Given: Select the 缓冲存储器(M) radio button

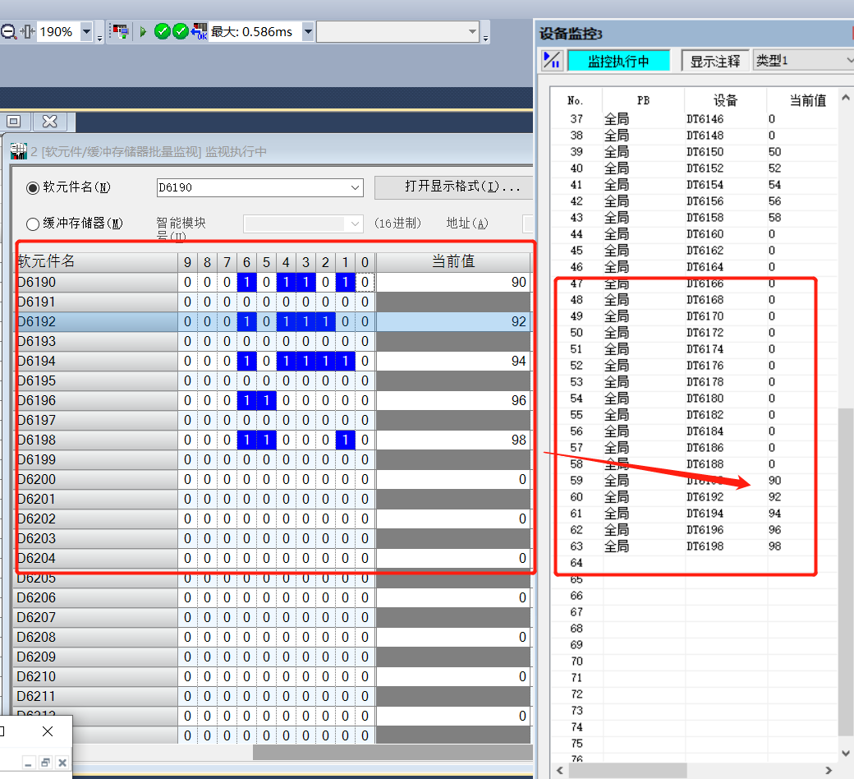Looking at the screenshot, I should pos(33,224).
